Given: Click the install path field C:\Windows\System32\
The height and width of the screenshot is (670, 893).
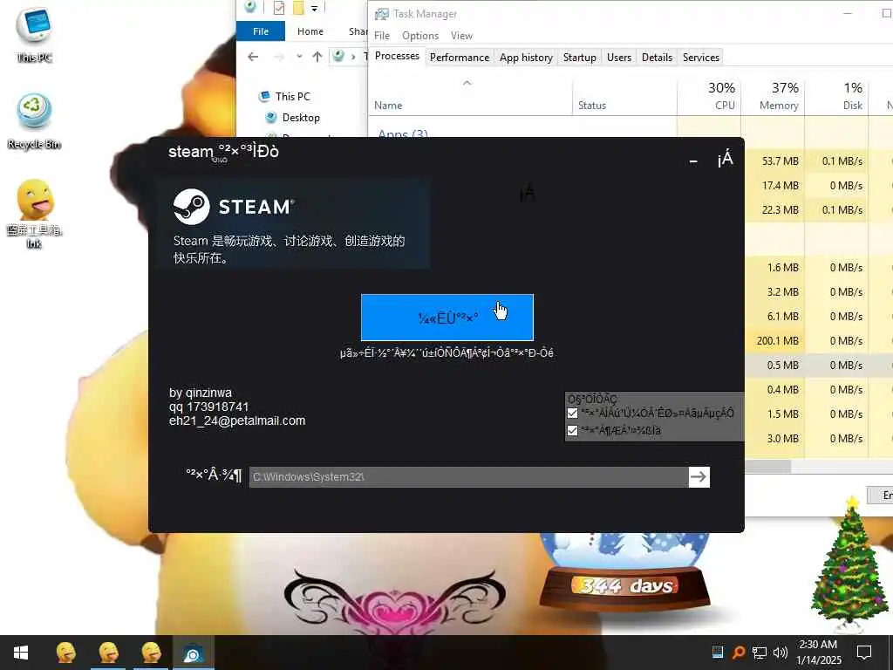Looking at the screenshot, I should [x=468, y=477].
